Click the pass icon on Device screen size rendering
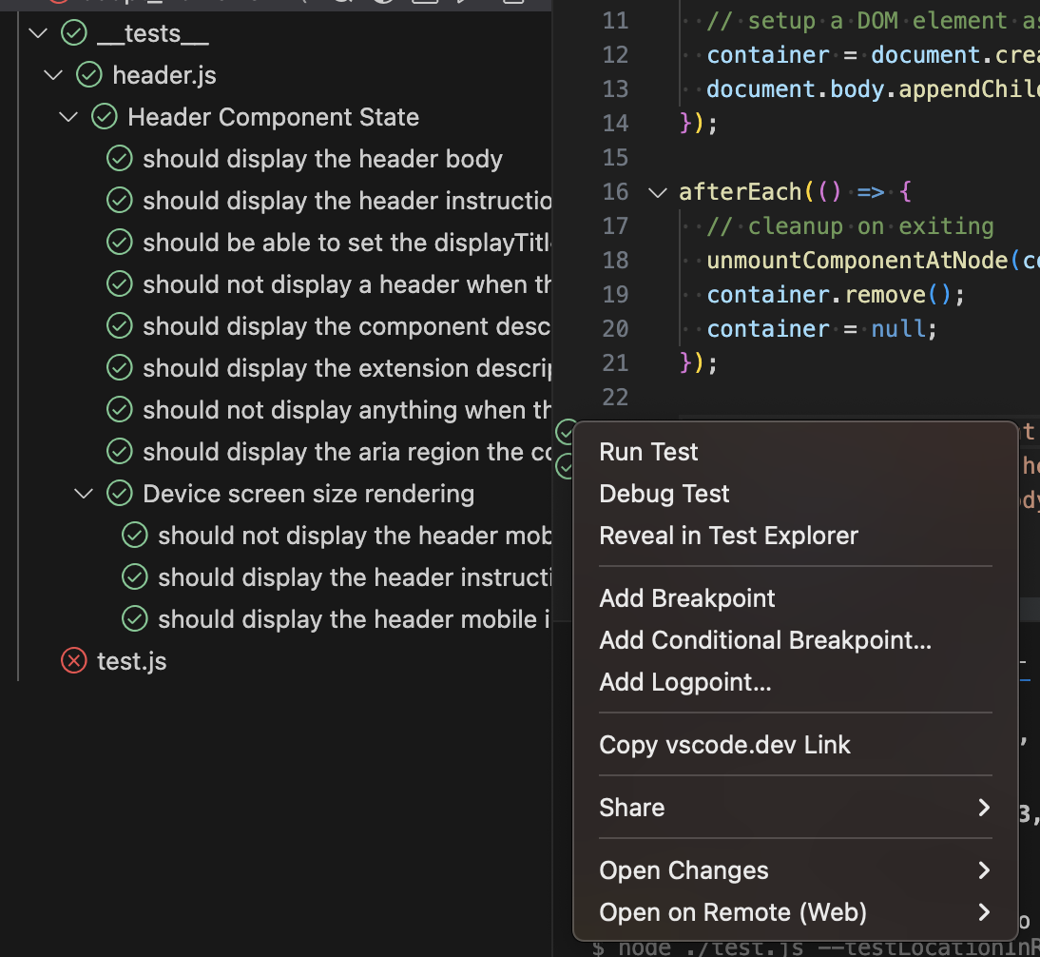 [x=120, y=493]
